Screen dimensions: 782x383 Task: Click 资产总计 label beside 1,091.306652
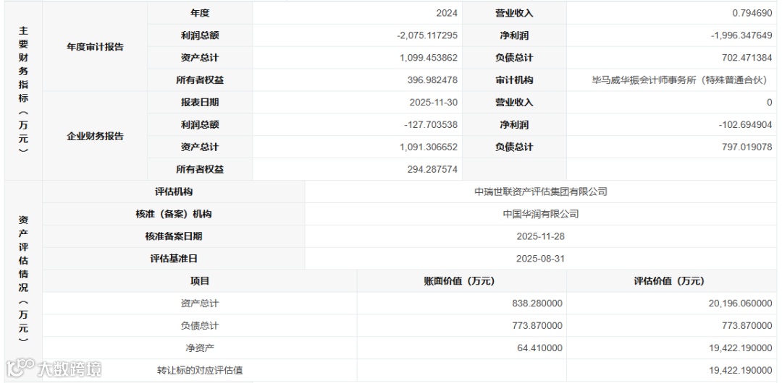[x=200, y=147]
